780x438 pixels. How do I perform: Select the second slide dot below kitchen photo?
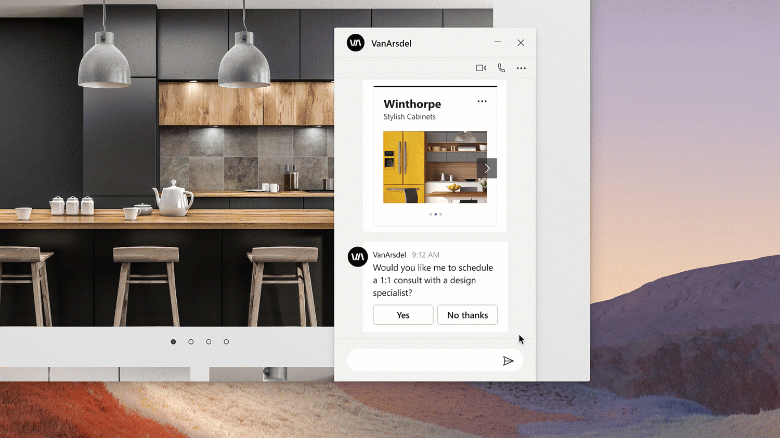point(191,342)
